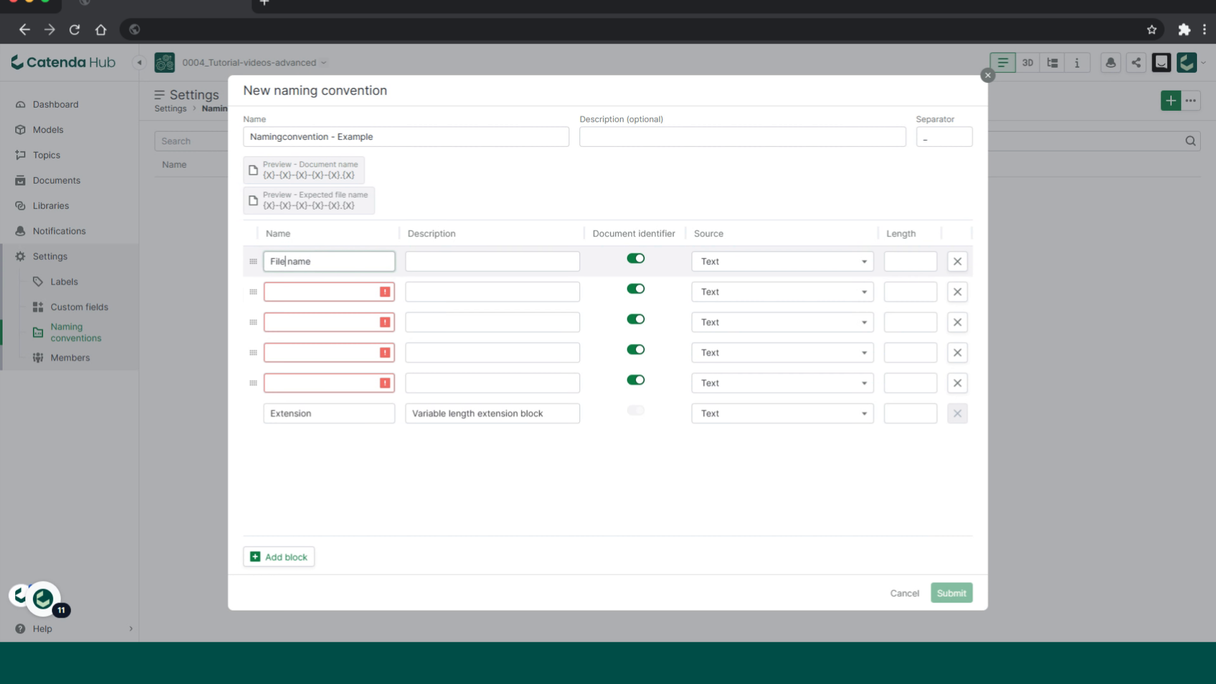This screenshot has width=1216, height=684.
Task: Open notifications bell in top bar
Action: 1111,63
